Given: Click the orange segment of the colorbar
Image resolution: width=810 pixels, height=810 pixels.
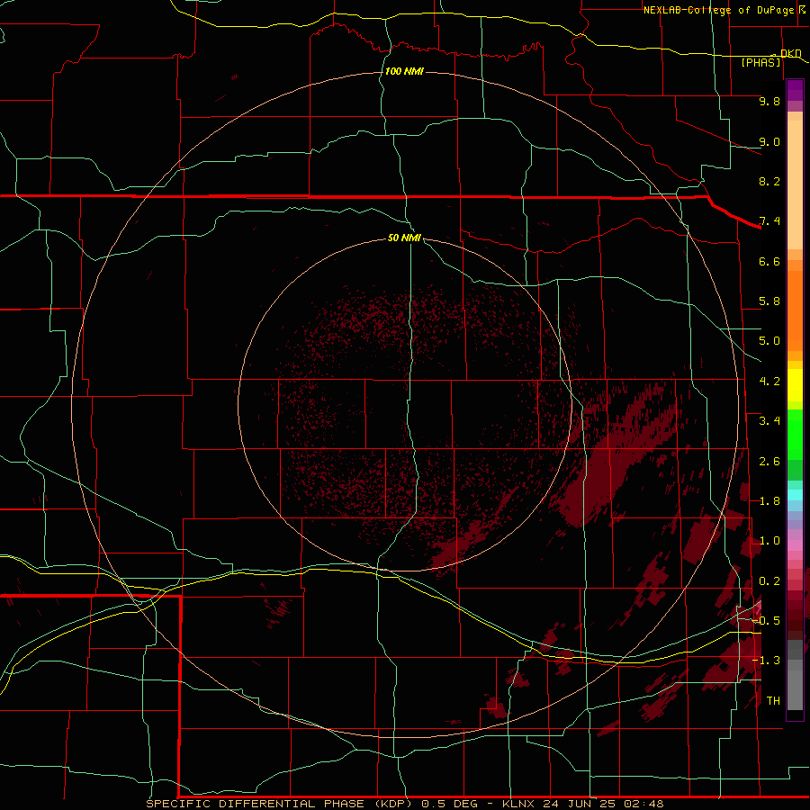Looking at the screenshot, I should coord(795,310).
